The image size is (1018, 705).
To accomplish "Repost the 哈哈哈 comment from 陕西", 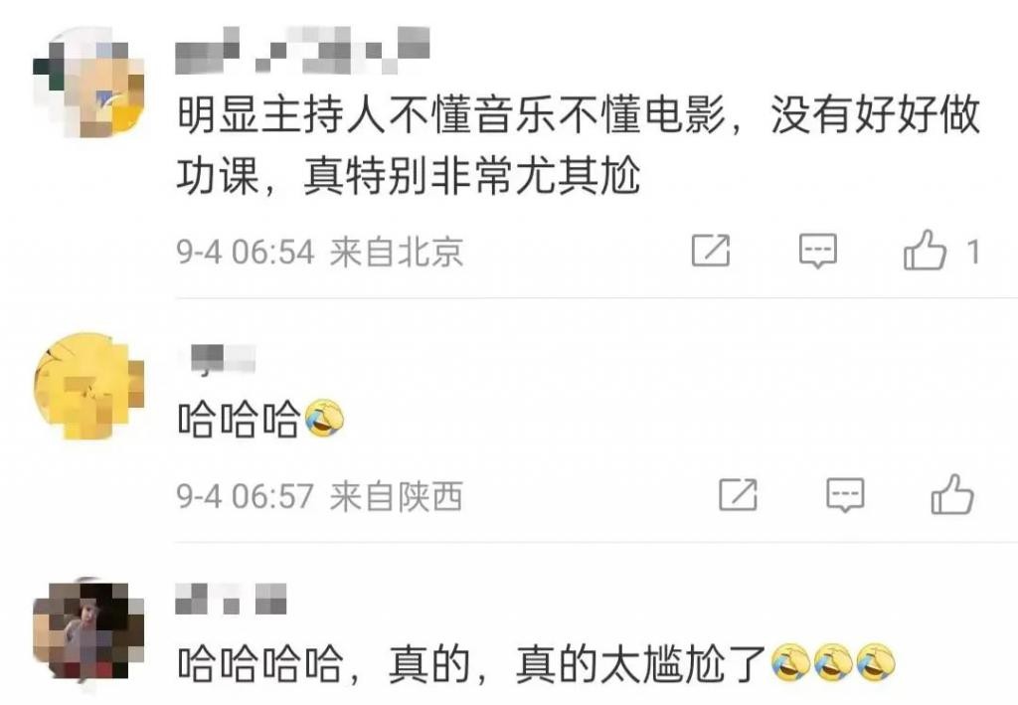I will coord(738,495).
